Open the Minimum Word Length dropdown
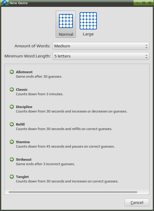154x211 pixels. [x=101, y=56]
